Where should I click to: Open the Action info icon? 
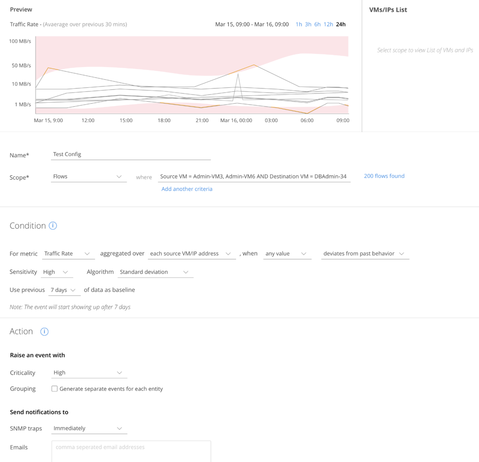[44, 331]
